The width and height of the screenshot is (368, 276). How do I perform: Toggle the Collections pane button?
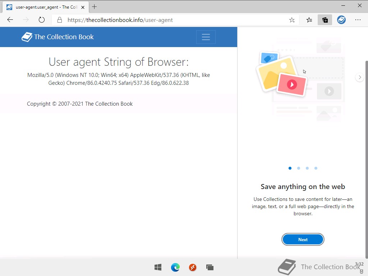325,20
